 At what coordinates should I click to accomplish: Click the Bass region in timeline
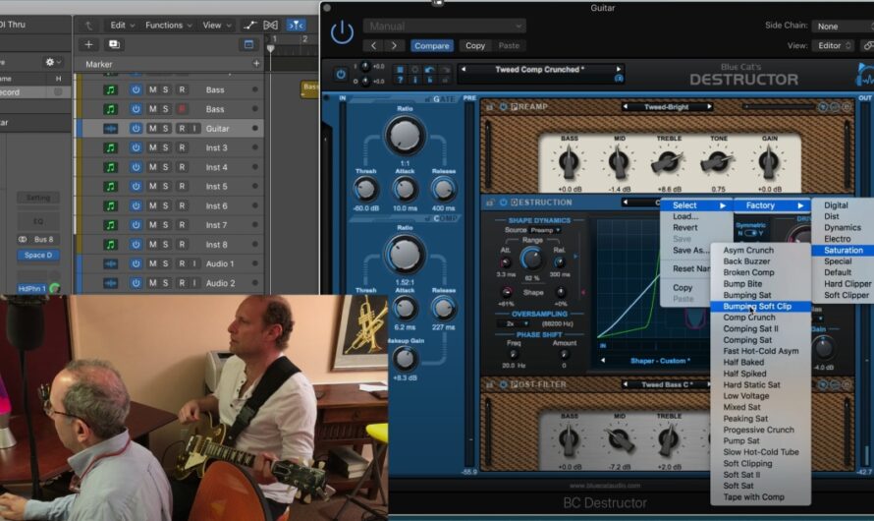click(310, 89)
